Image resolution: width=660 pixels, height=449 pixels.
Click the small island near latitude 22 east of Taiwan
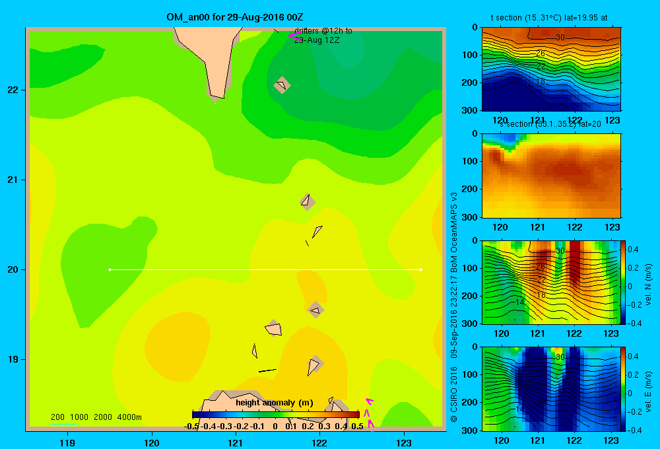click(282, 85)
